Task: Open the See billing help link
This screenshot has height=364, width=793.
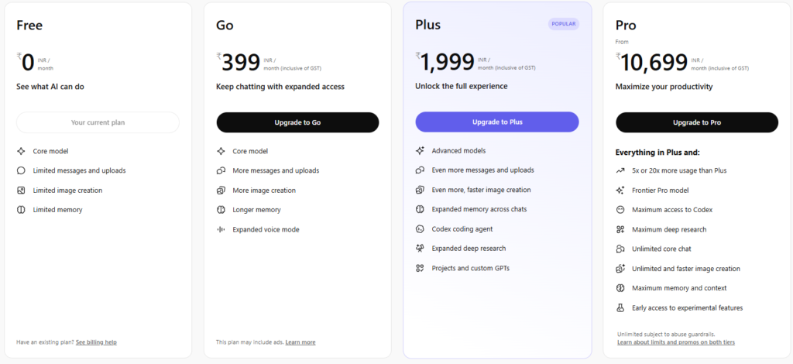Action: [x=96, y=342]
